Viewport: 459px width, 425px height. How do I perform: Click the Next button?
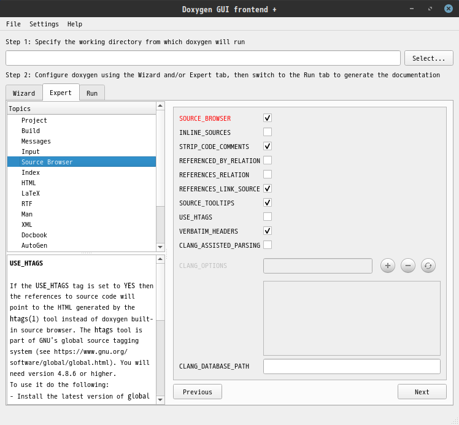point(422,392)
